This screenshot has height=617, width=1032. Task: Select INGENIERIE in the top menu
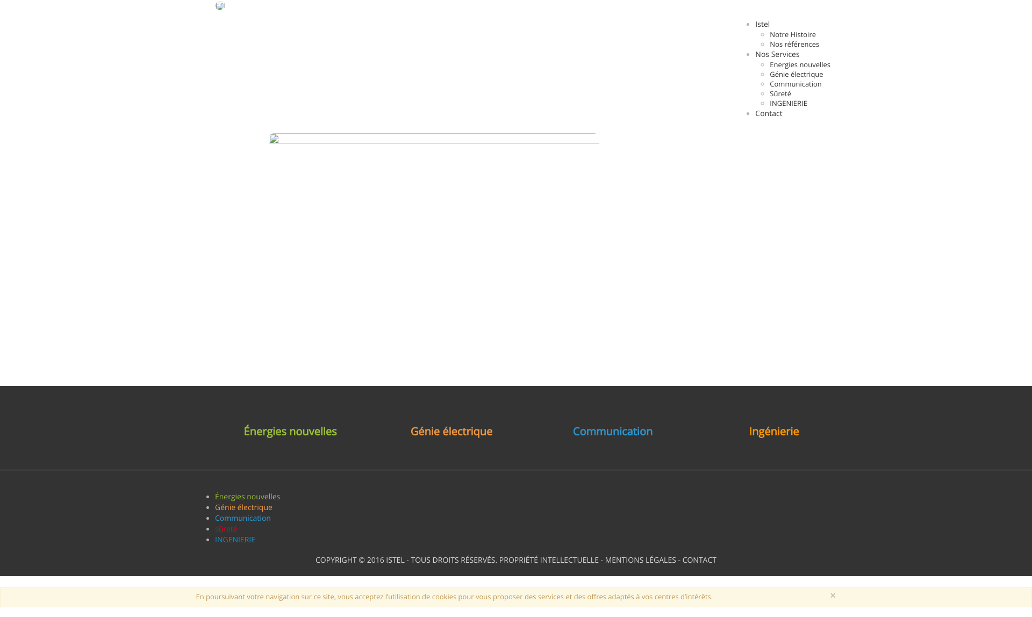click(788, 103)
